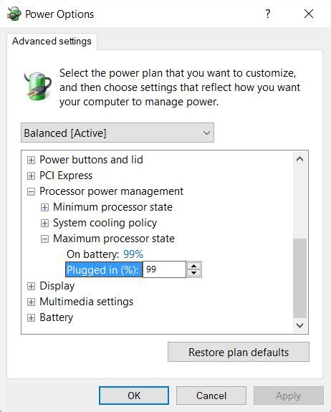Expand the Battery settings node
The height and width of the screenshot is (412, 331).
[x=31, y=317]
